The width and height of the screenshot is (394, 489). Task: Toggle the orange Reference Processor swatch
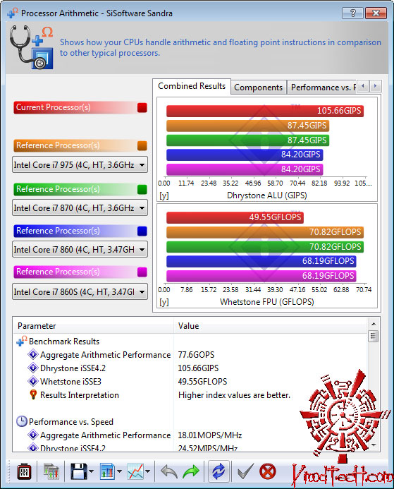pos(142,145)
